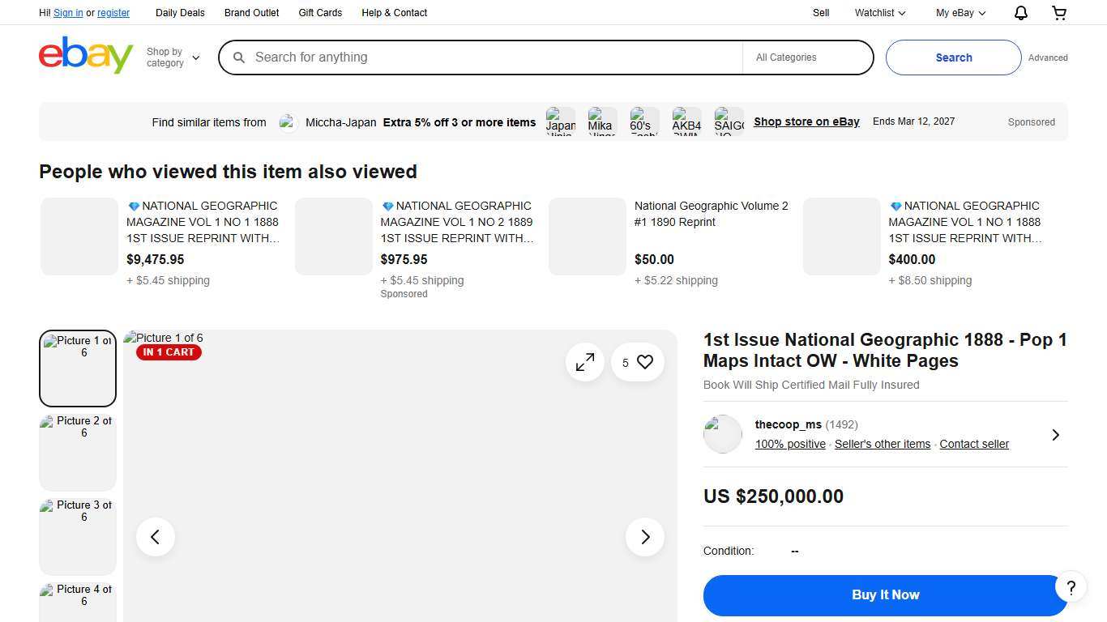Viewport: 1107px width, 622px height.
Task: Expand the Watchlist dropdown
Action: click(879, 13)
